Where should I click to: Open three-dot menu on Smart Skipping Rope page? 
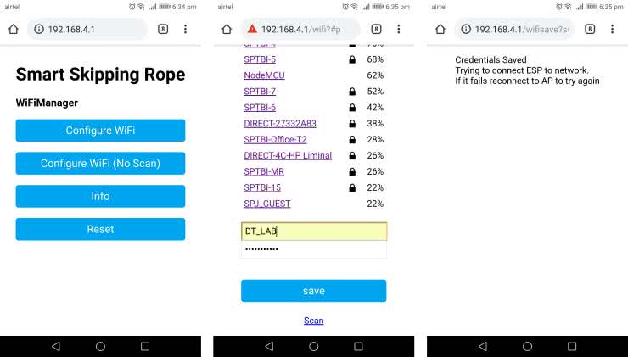click(x=185, y=29)
